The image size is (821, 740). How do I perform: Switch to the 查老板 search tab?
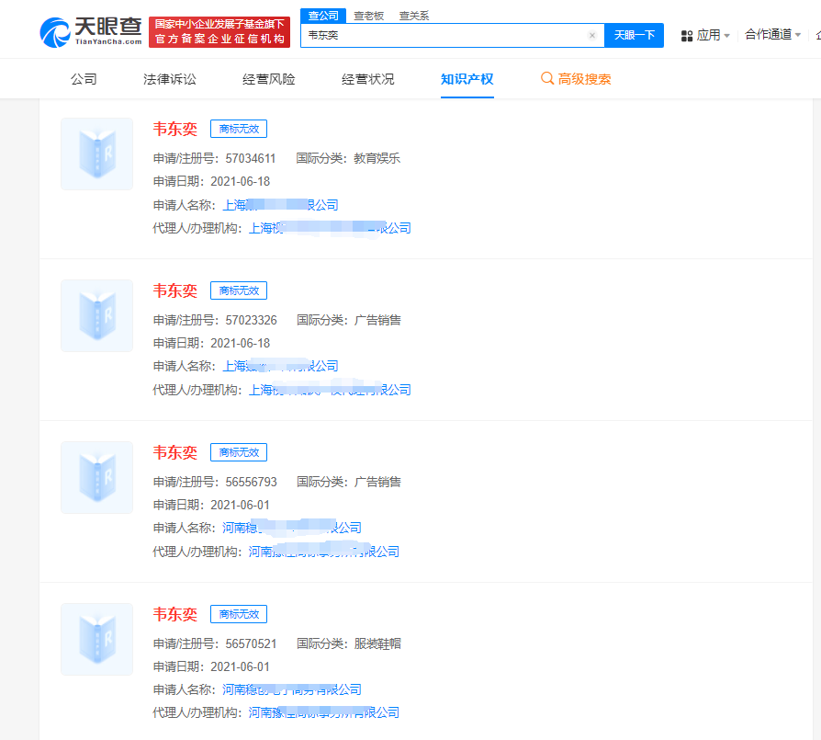tap(368, 16)
